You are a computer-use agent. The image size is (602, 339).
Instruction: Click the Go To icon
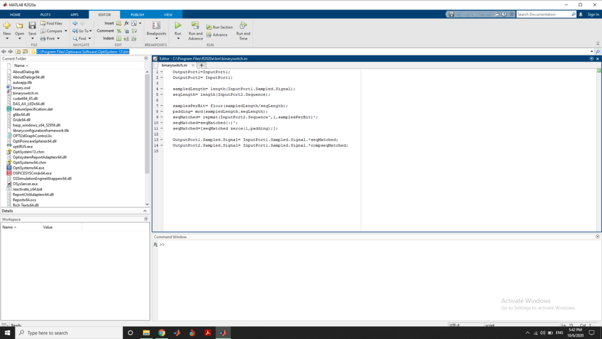(x=81, y=31)
